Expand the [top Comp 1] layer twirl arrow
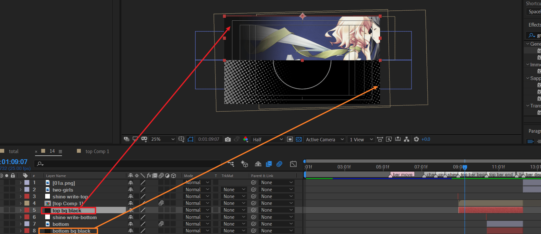The width and height of the screenshot is (541, 234). click(x=20, y=203)
